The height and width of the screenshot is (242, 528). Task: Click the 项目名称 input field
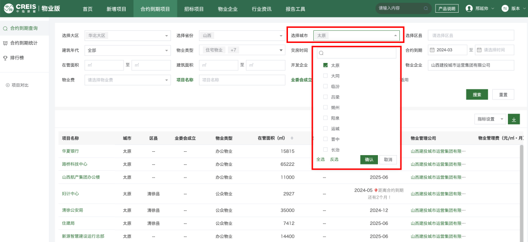pyautogui.click(x=242, y=80)
